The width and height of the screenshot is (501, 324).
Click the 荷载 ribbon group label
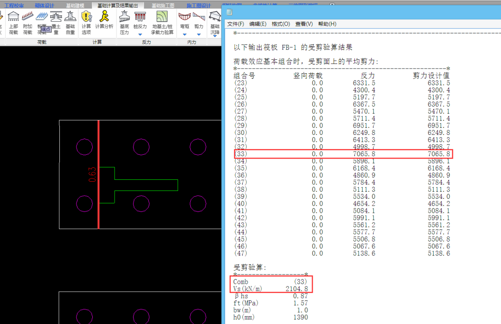pos(42,42)
